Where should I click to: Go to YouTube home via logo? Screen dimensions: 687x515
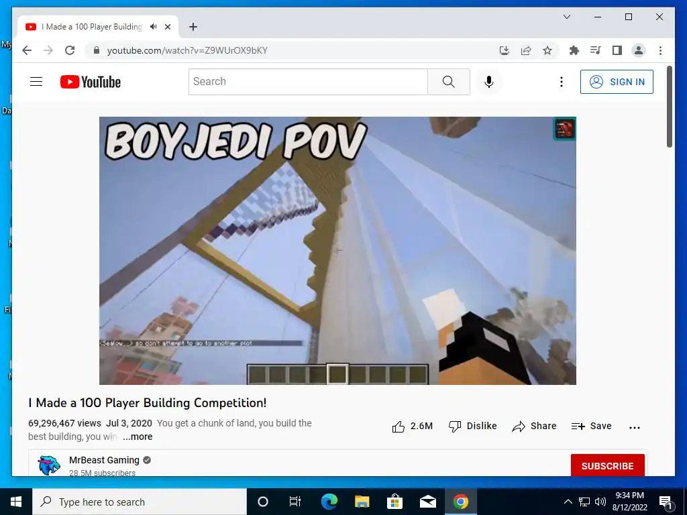point(91,82)
